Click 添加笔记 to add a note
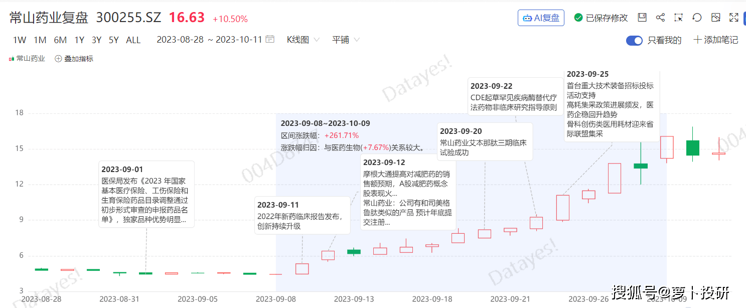This screenshot has height=308, width=746. (715, 40)
